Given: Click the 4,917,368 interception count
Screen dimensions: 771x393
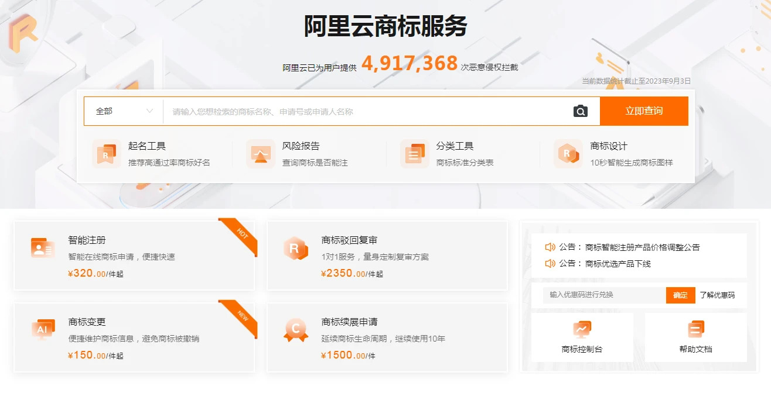Looking at the screenshot, I should click(x=410, y=63).
